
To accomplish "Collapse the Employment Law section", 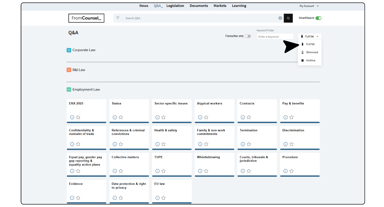I will point(69,90).
